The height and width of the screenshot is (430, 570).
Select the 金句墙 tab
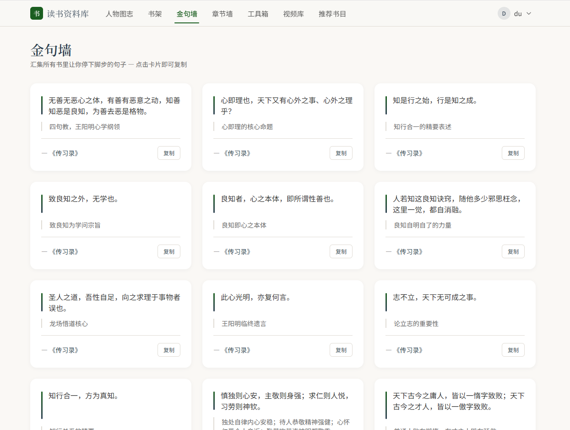point(187,14)
